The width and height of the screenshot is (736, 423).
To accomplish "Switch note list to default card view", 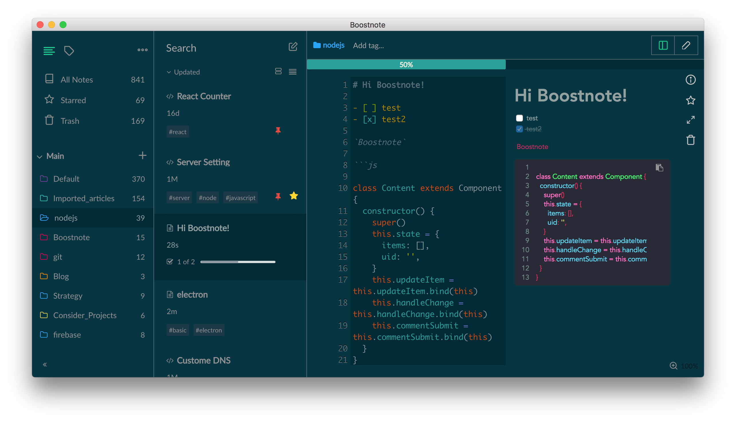I will coord(278,71).
